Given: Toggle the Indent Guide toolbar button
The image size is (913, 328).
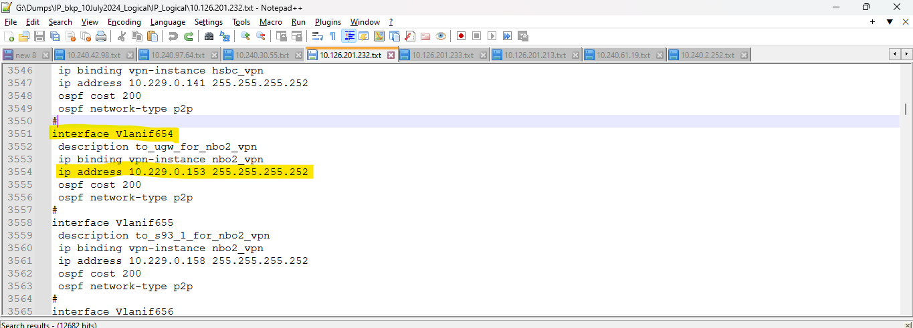Looking at the screenshot, I should pyautogui.click(x=348, y=36).
